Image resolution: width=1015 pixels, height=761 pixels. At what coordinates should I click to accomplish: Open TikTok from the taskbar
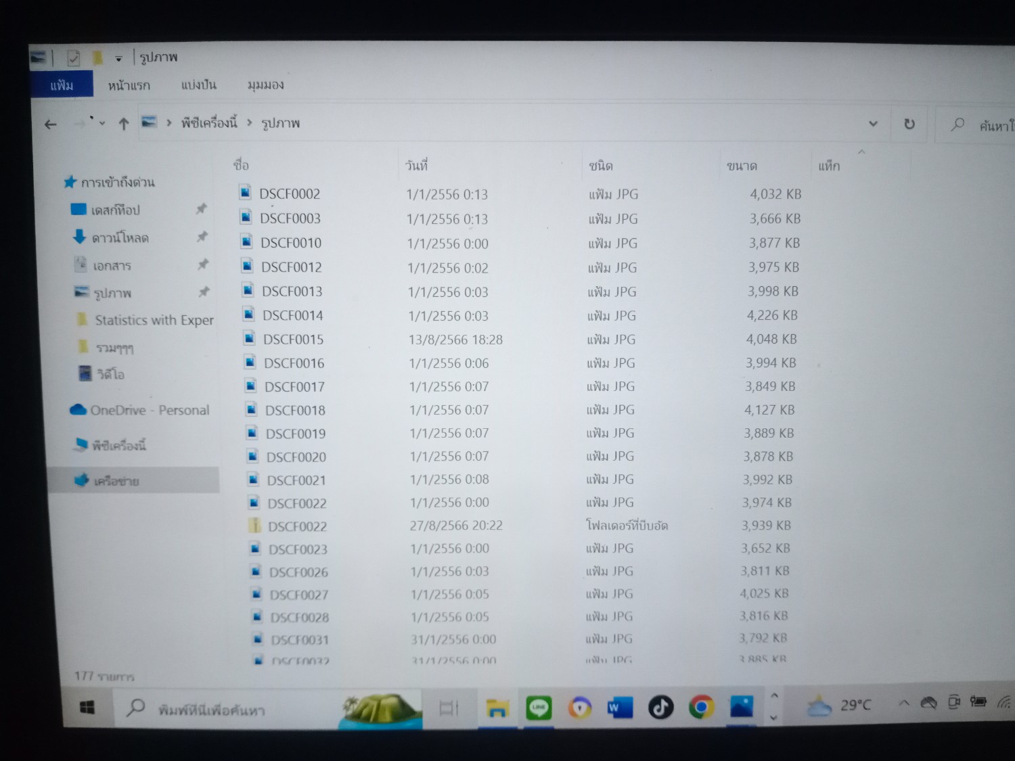(x=660, y=708)
